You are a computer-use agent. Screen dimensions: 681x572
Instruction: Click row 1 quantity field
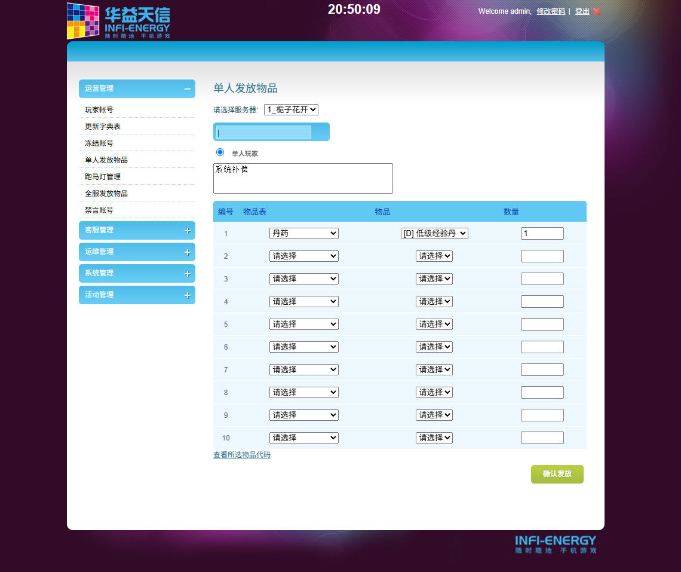click(542, 234)
